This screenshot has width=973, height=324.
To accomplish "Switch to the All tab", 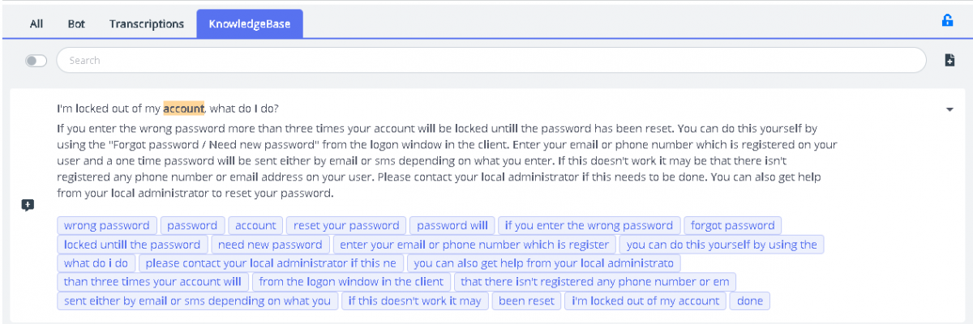I will pyautogui.click(x=36, y=23).
